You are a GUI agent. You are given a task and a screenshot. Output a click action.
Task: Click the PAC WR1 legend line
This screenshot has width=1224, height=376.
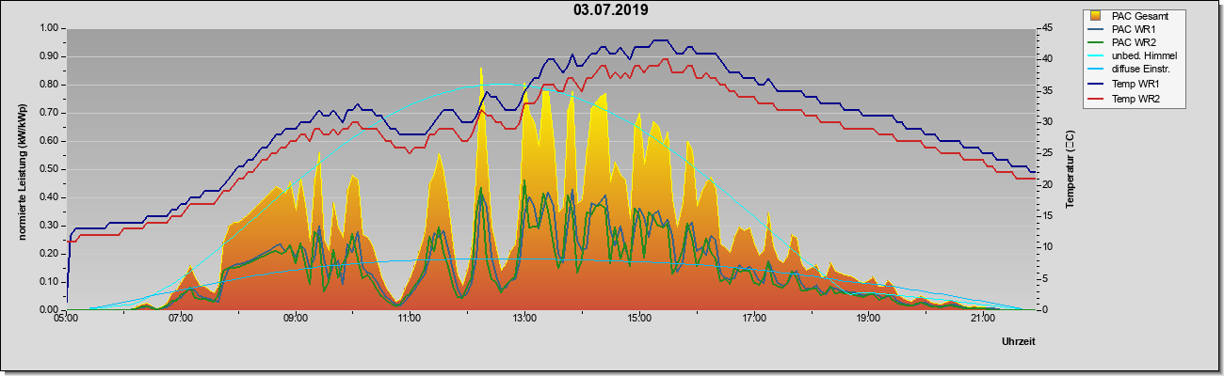[x=1097, y=30]
